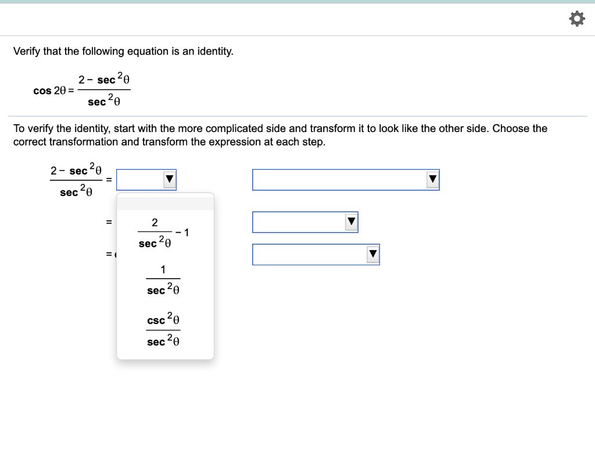Expand the bottom-right transformation dropdown
Image resolution: width=595 pixels, height=456 pixels.
(316, 254)
